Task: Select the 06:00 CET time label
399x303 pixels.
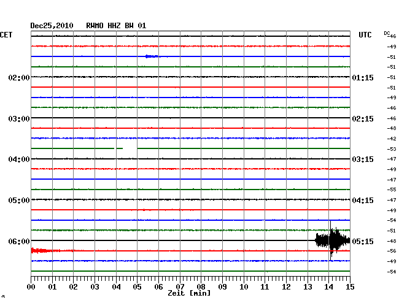Action: point(19,241)
